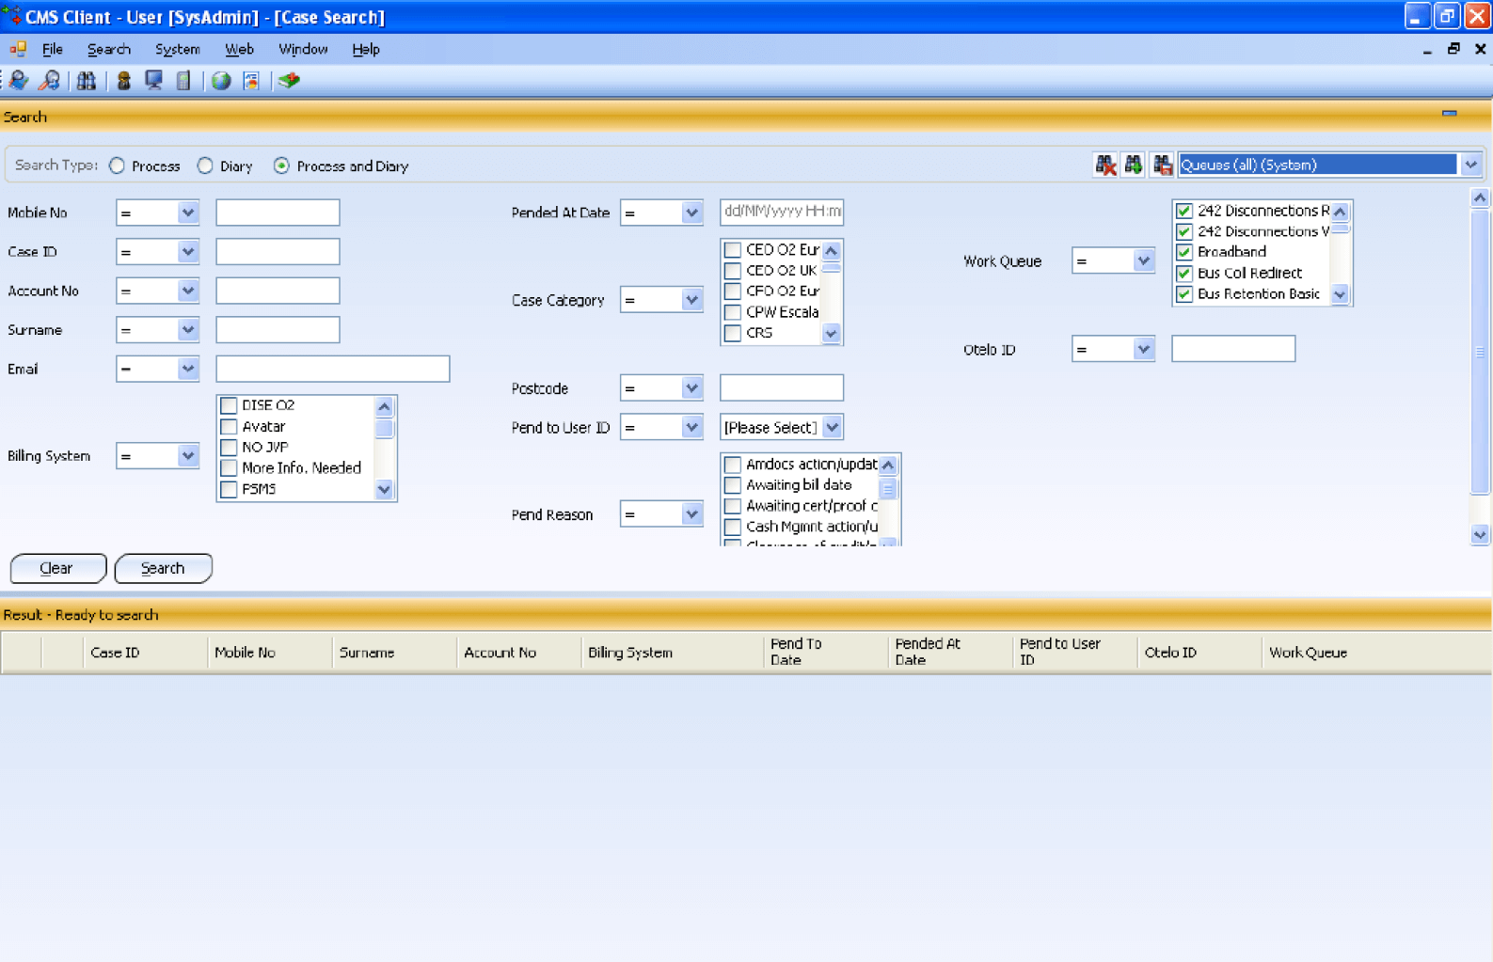Click the green book with red plus icon
The image size is (1493, 962).
click(289, 81)
